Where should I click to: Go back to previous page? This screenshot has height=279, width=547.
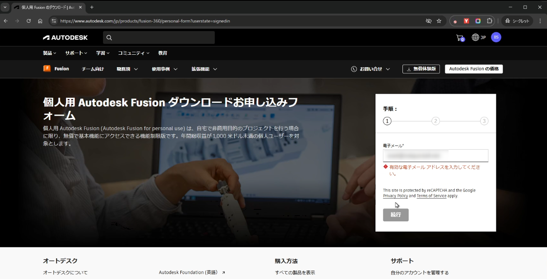tap(6, 21)
